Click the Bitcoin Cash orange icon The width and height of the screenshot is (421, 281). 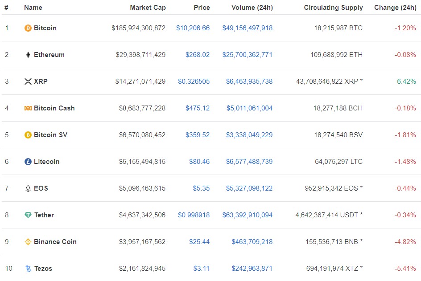pos(28,108)
